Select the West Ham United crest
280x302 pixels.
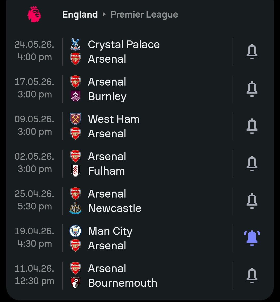point(75,119)
